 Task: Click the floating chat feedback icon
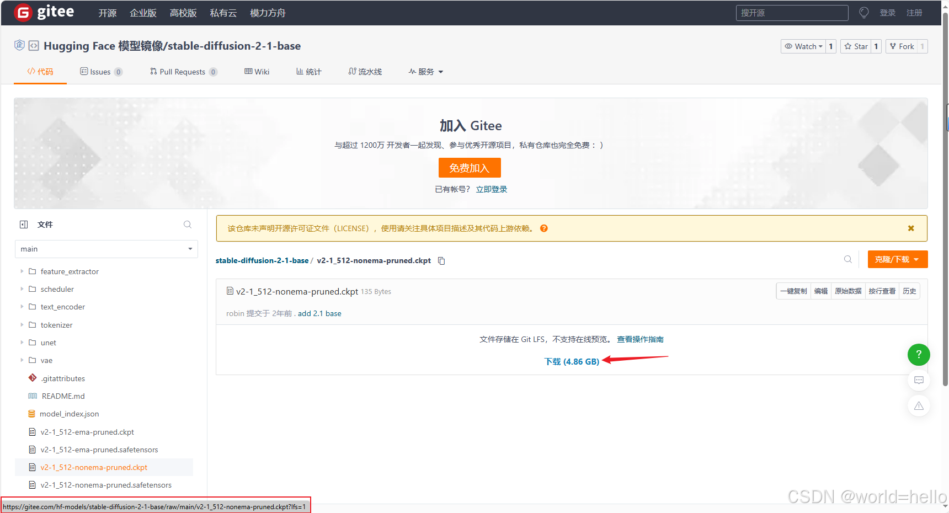pos(919,380)
